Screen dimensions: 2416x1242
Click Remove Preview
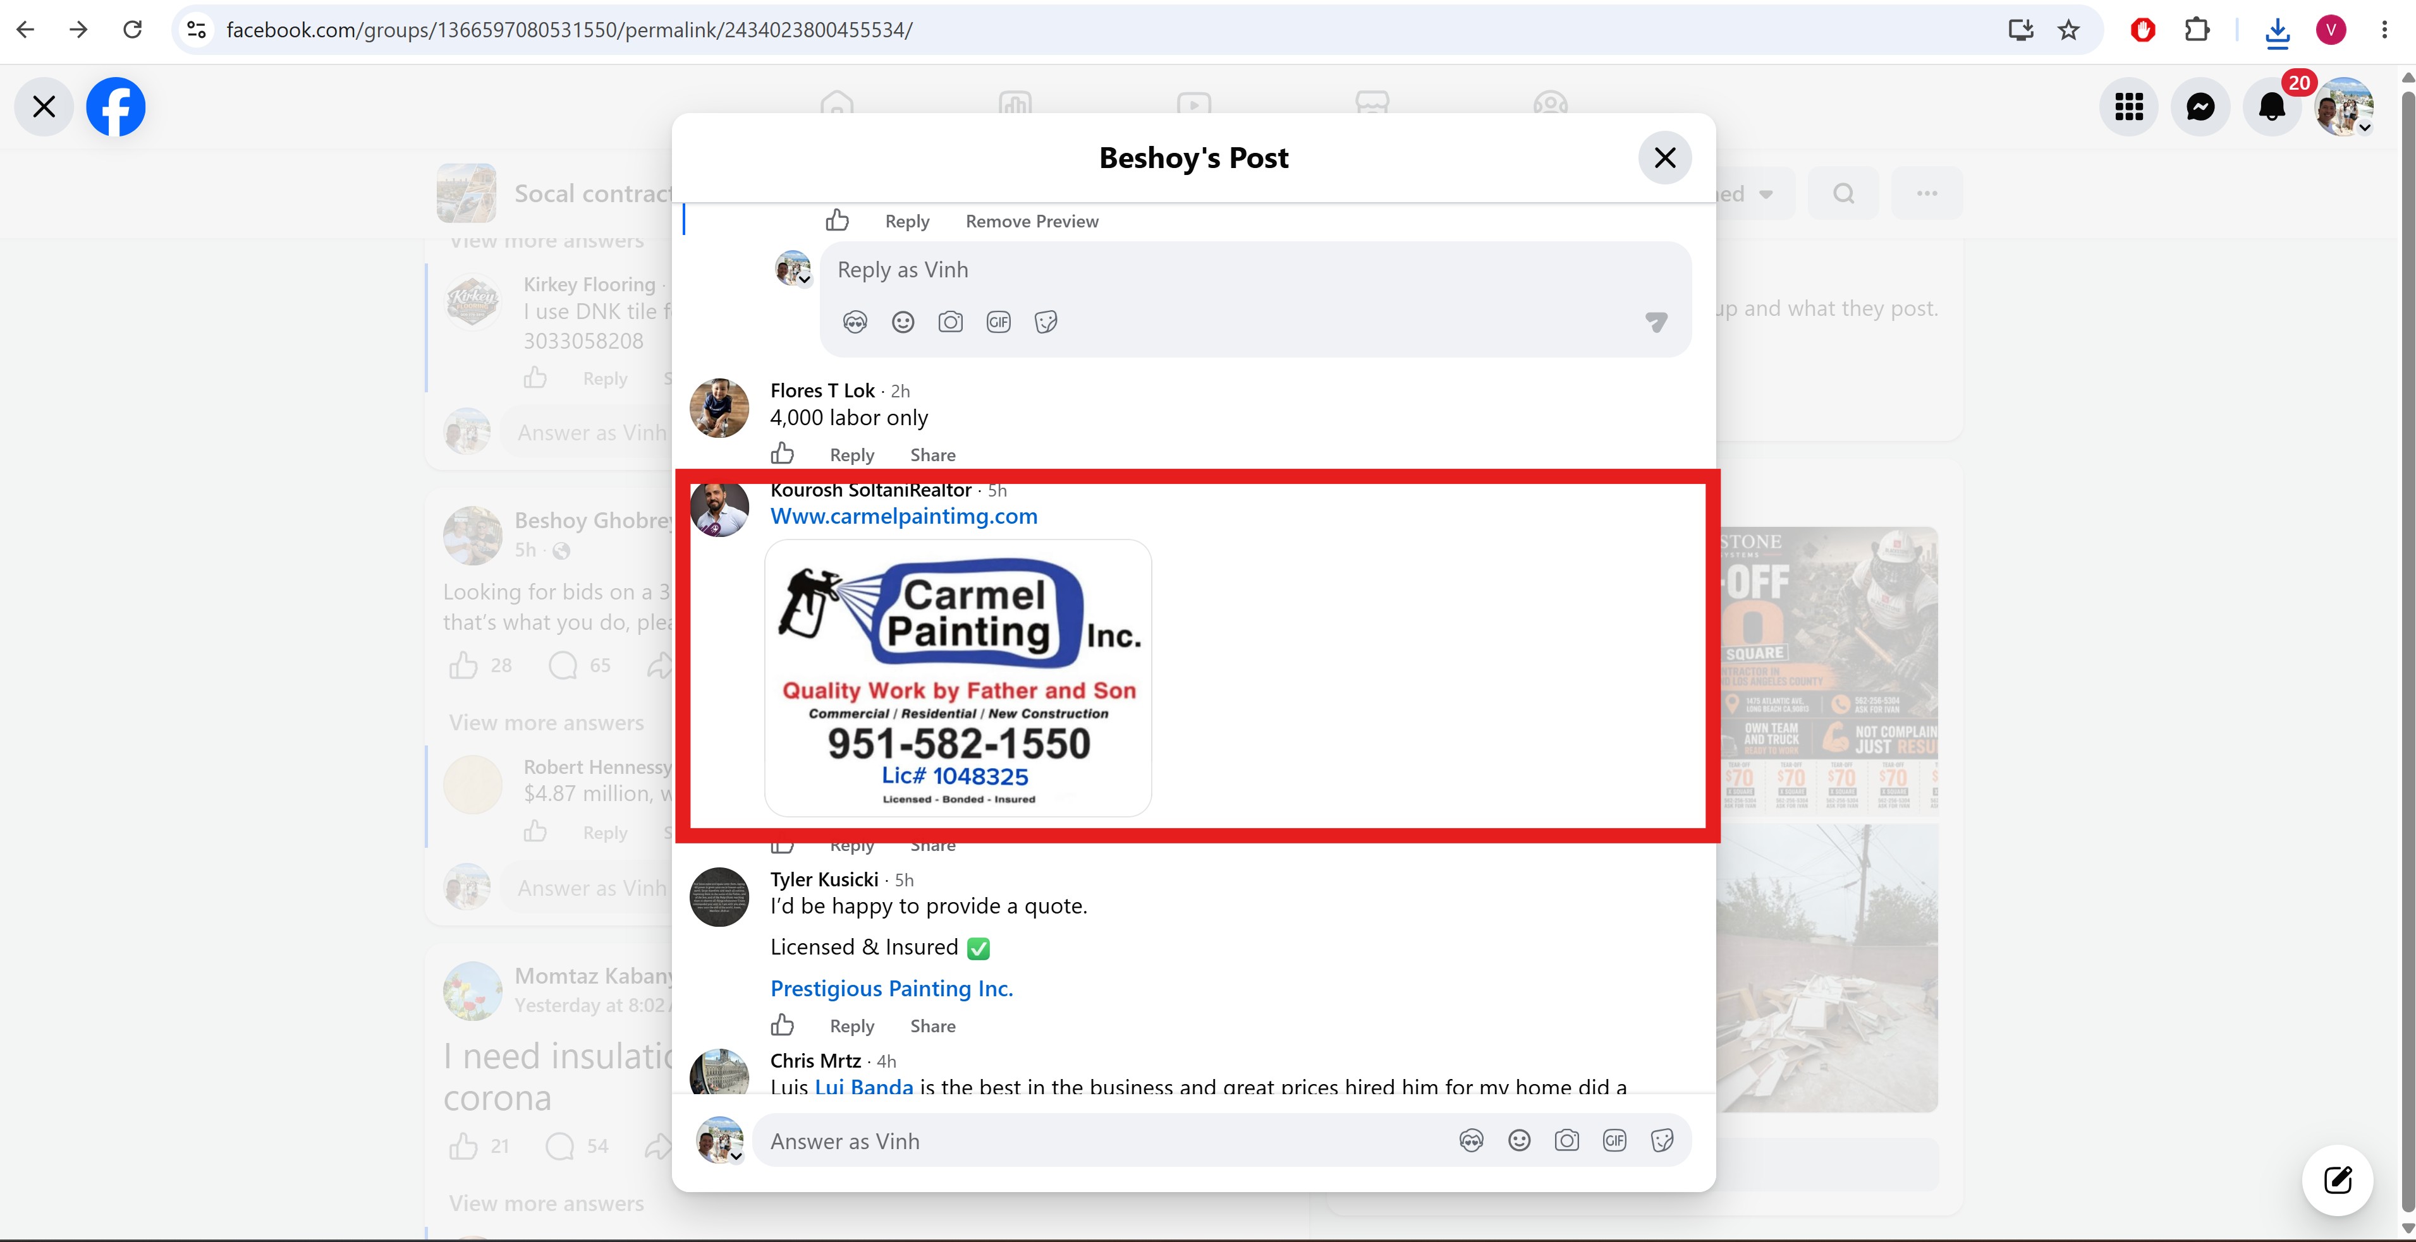[x=1032, y=221]
